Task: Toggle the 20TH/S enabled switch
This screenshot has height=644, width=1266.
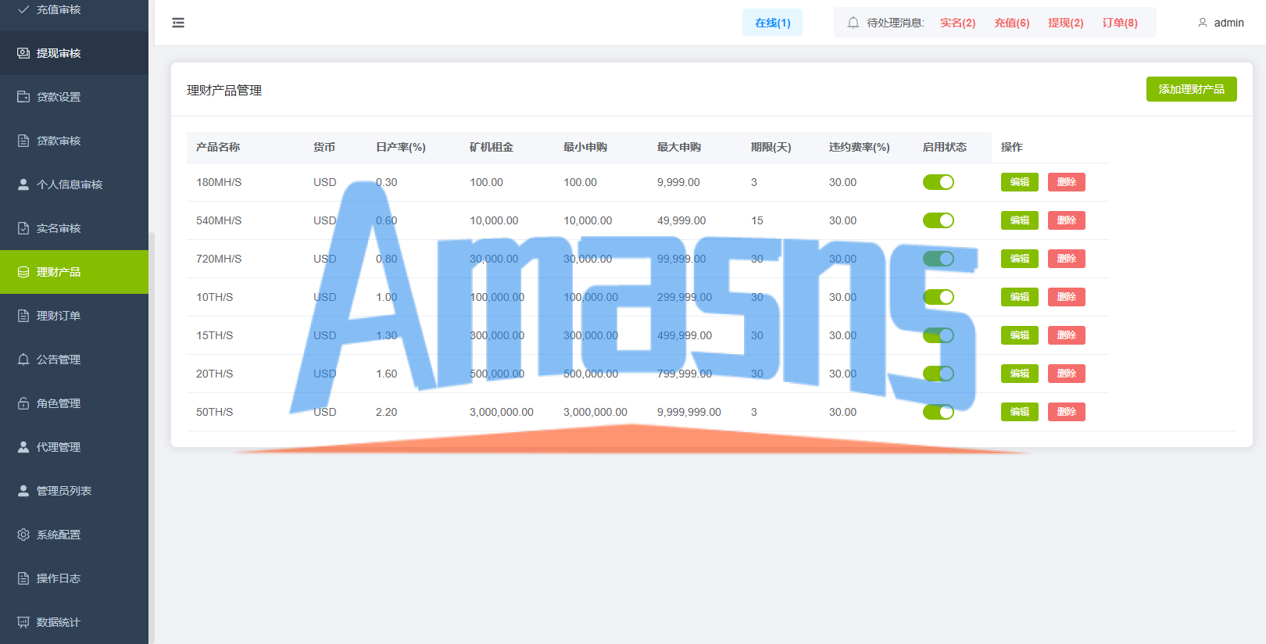Action: pos(939,374)
